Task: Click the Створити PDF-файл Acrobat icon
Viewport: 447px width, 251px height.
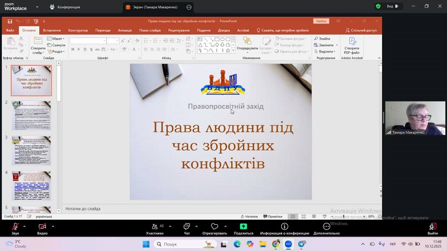Action: 352,42
